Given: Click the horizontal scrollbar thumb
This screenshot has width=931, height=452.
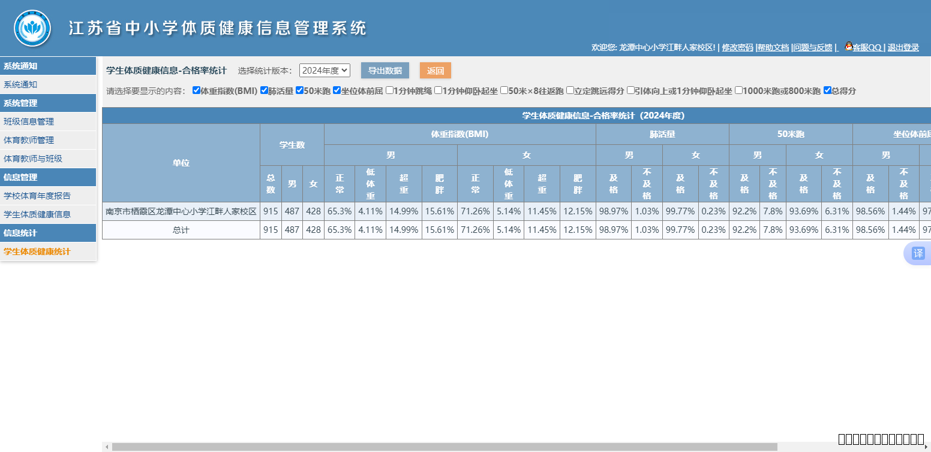Looking at the screenshot, I should click(x=445, y=447).
